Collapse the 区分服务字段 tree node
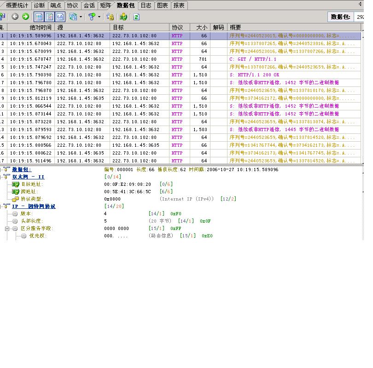 tap(8, 229)
